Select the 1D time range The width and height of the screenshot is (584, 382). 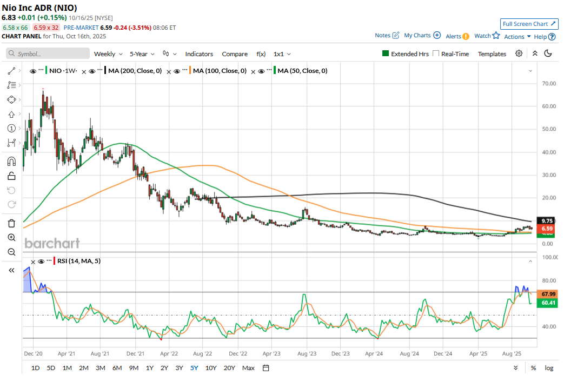tap(35, 368)
